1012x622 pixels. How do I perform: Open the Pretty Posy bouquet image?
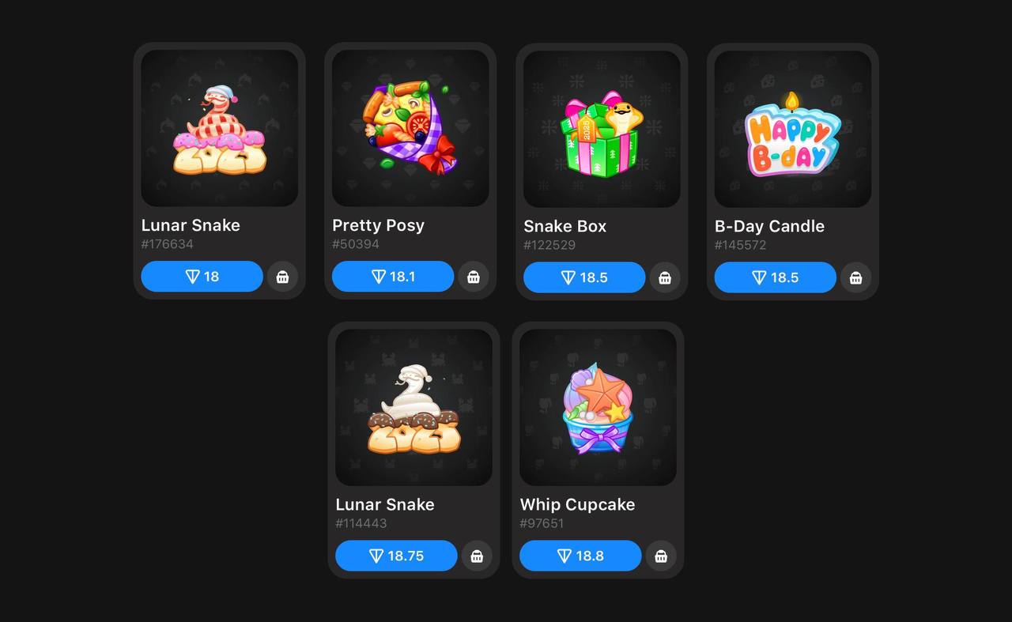410,128
